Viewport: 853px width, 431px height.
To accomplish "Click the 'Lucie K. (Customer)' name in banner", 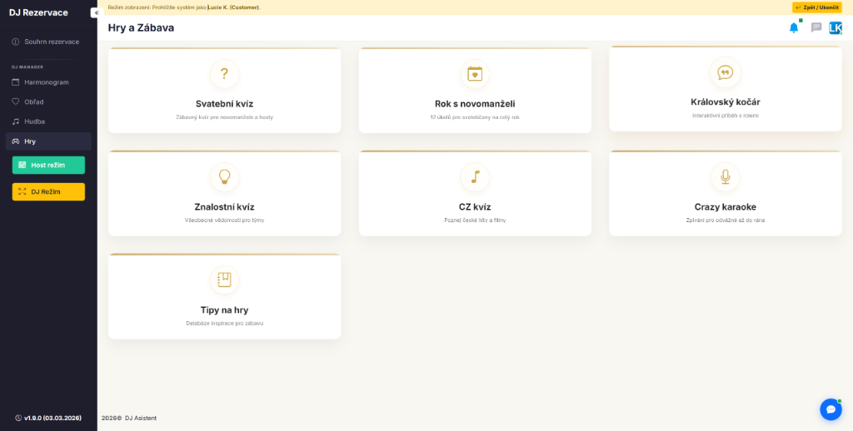I will pyautogui.click(x=233, y=7).
